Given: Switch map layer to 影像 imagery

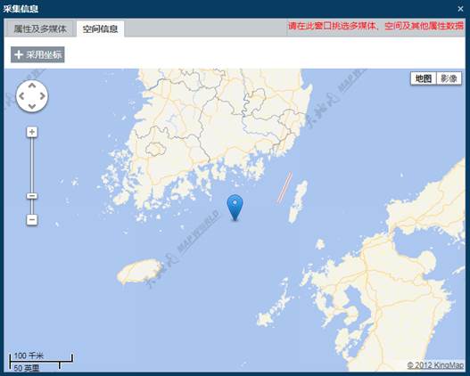Looking at the screenshot, I should [x=449, y=78].
